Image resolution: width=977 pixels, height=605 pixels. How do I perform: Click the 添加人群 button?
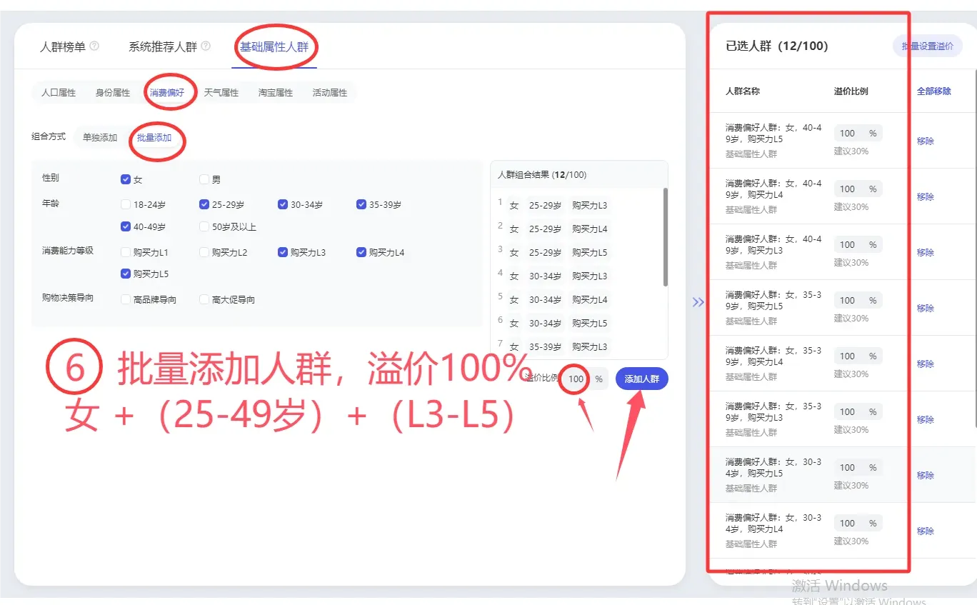(641, 379)
